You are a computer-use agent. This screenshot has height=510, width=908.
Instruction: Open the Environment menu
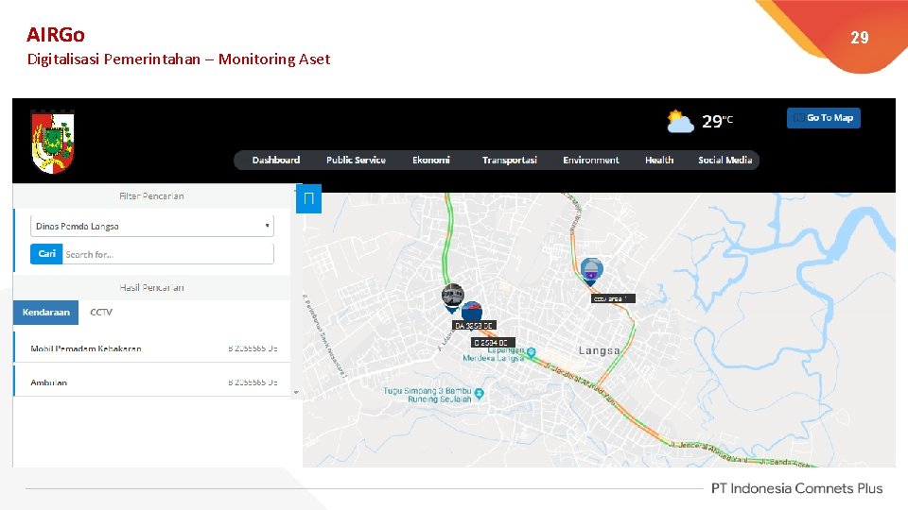pyautogui.click(x=590, y=161)
